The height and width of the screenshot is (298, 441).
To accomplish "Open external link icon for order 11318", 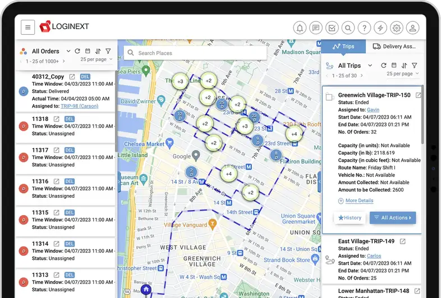I will (x=57, y=119).
